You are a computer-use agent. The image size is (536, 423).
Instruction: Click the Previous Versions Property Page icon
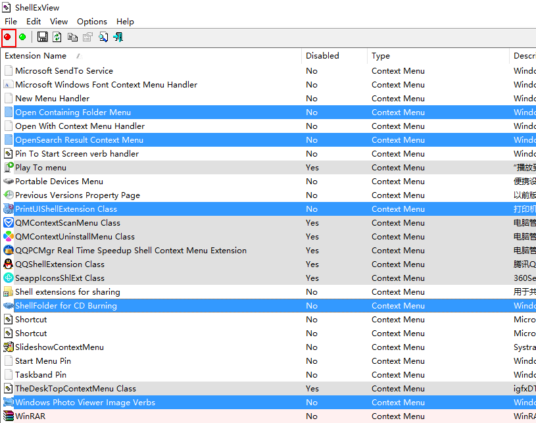click(x=8, y=195)
